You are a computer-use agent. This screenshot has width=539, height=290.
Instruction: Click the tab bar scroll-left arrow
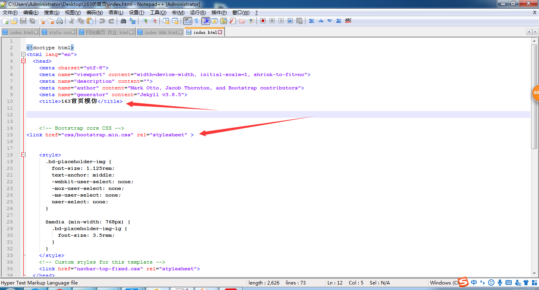(x=529, y=32)
